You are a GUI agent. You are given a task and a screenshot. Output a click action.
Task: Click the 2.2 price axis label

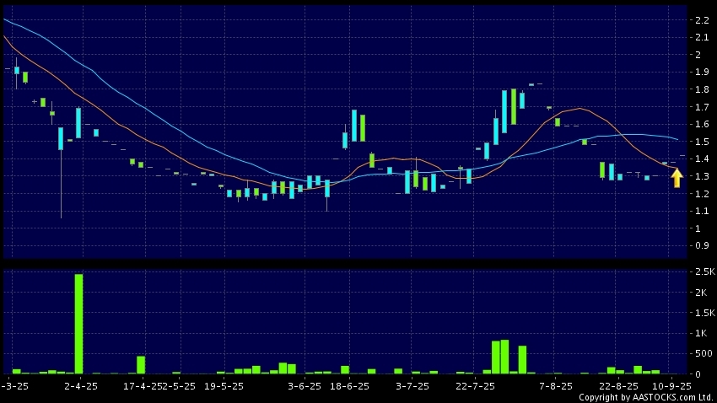(x=702, y=20)
